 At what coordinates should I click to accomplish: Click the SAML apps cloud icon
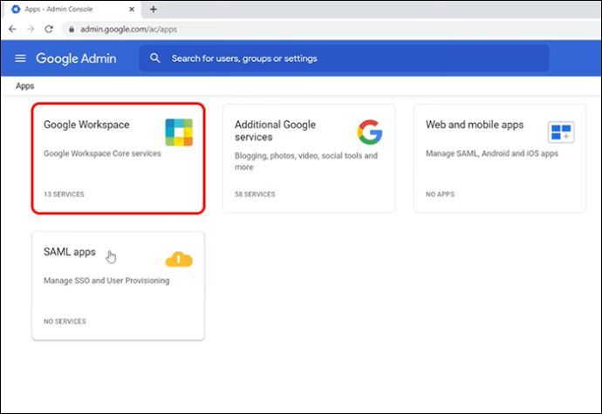(179, 260)
